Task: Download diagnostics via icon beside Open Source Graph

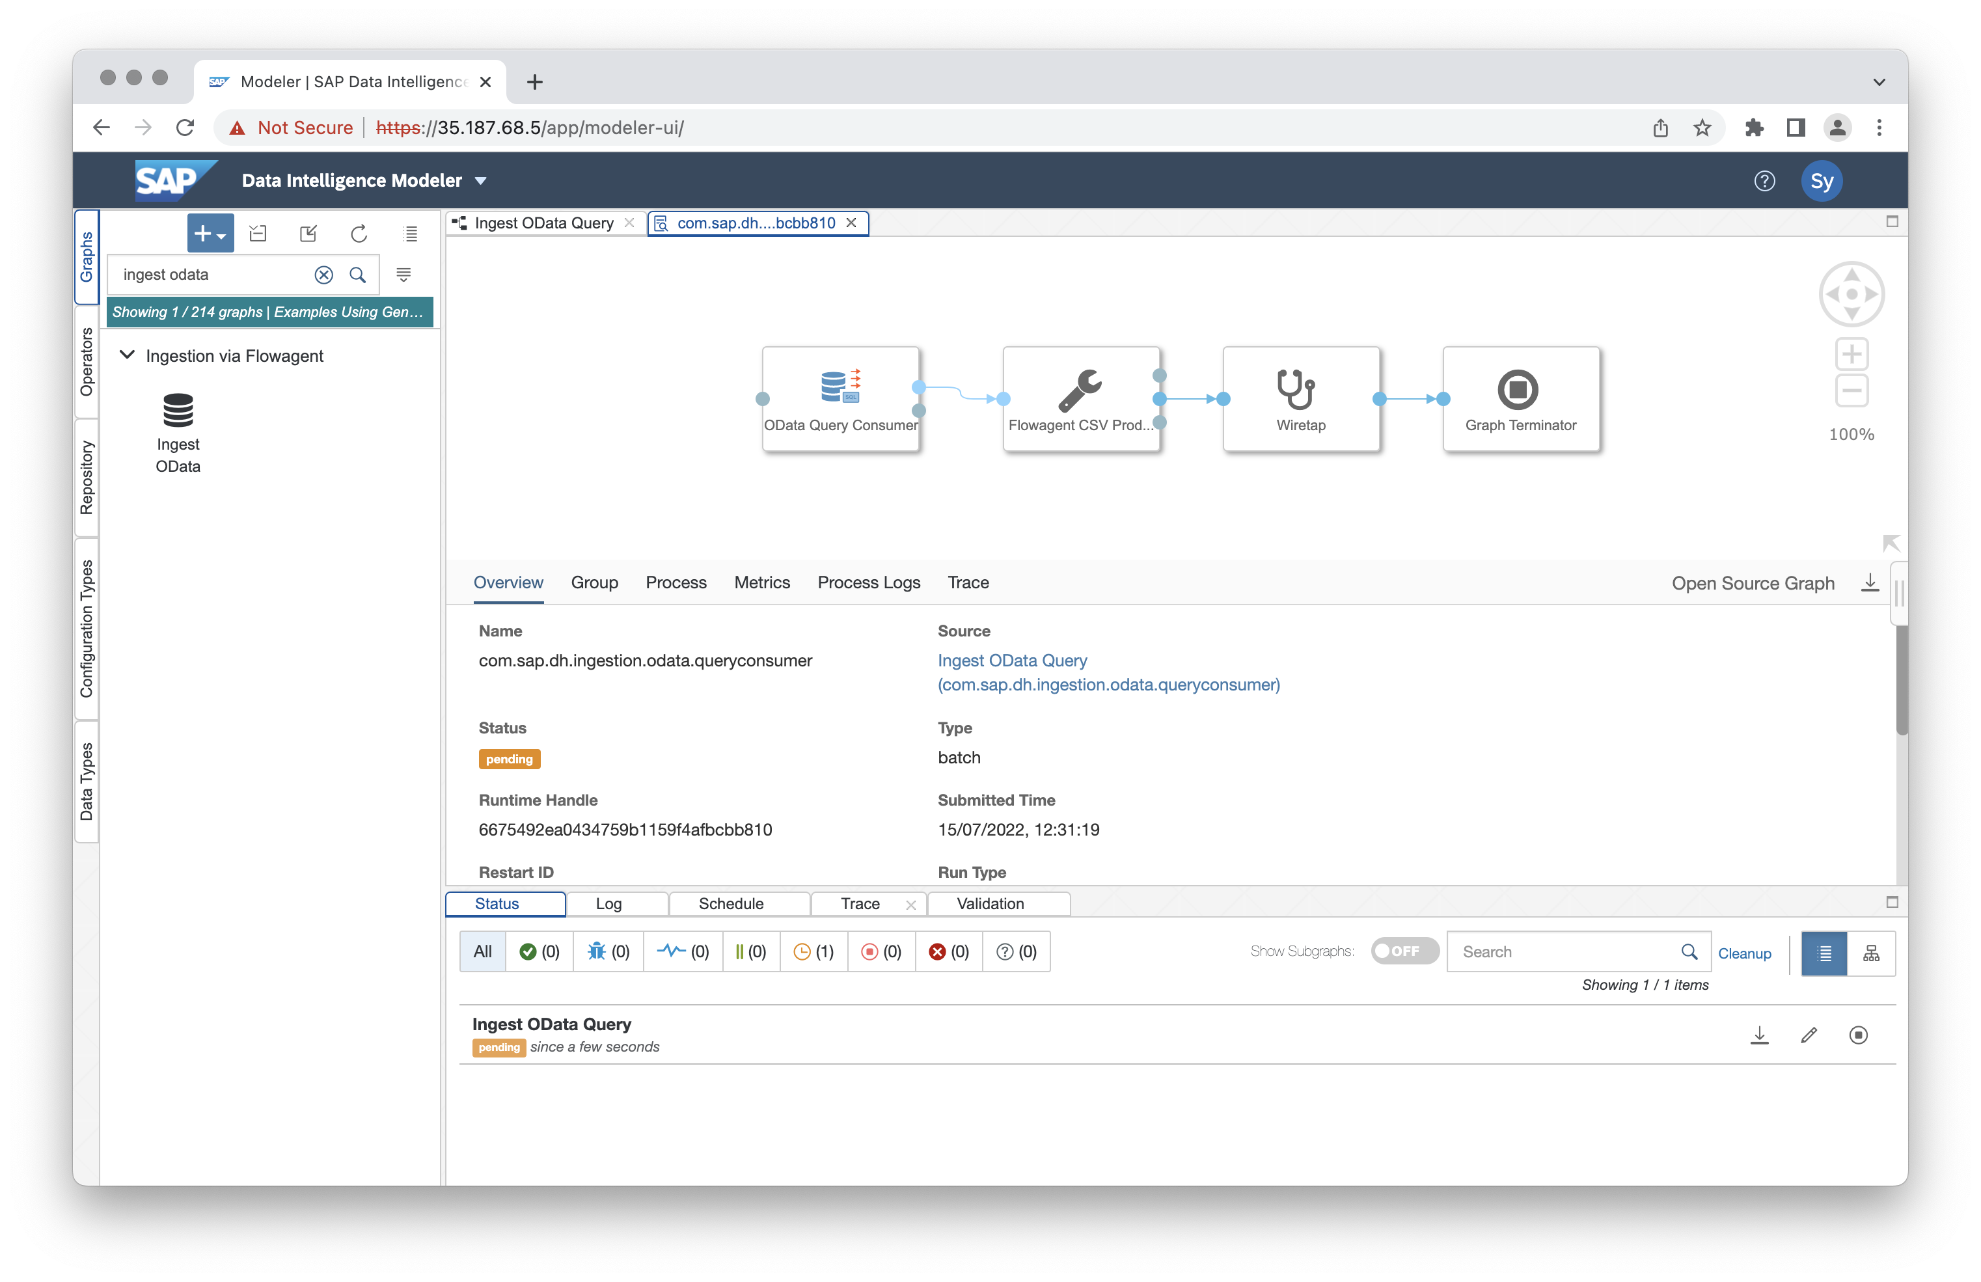Action: click(x=1870, y=582)
